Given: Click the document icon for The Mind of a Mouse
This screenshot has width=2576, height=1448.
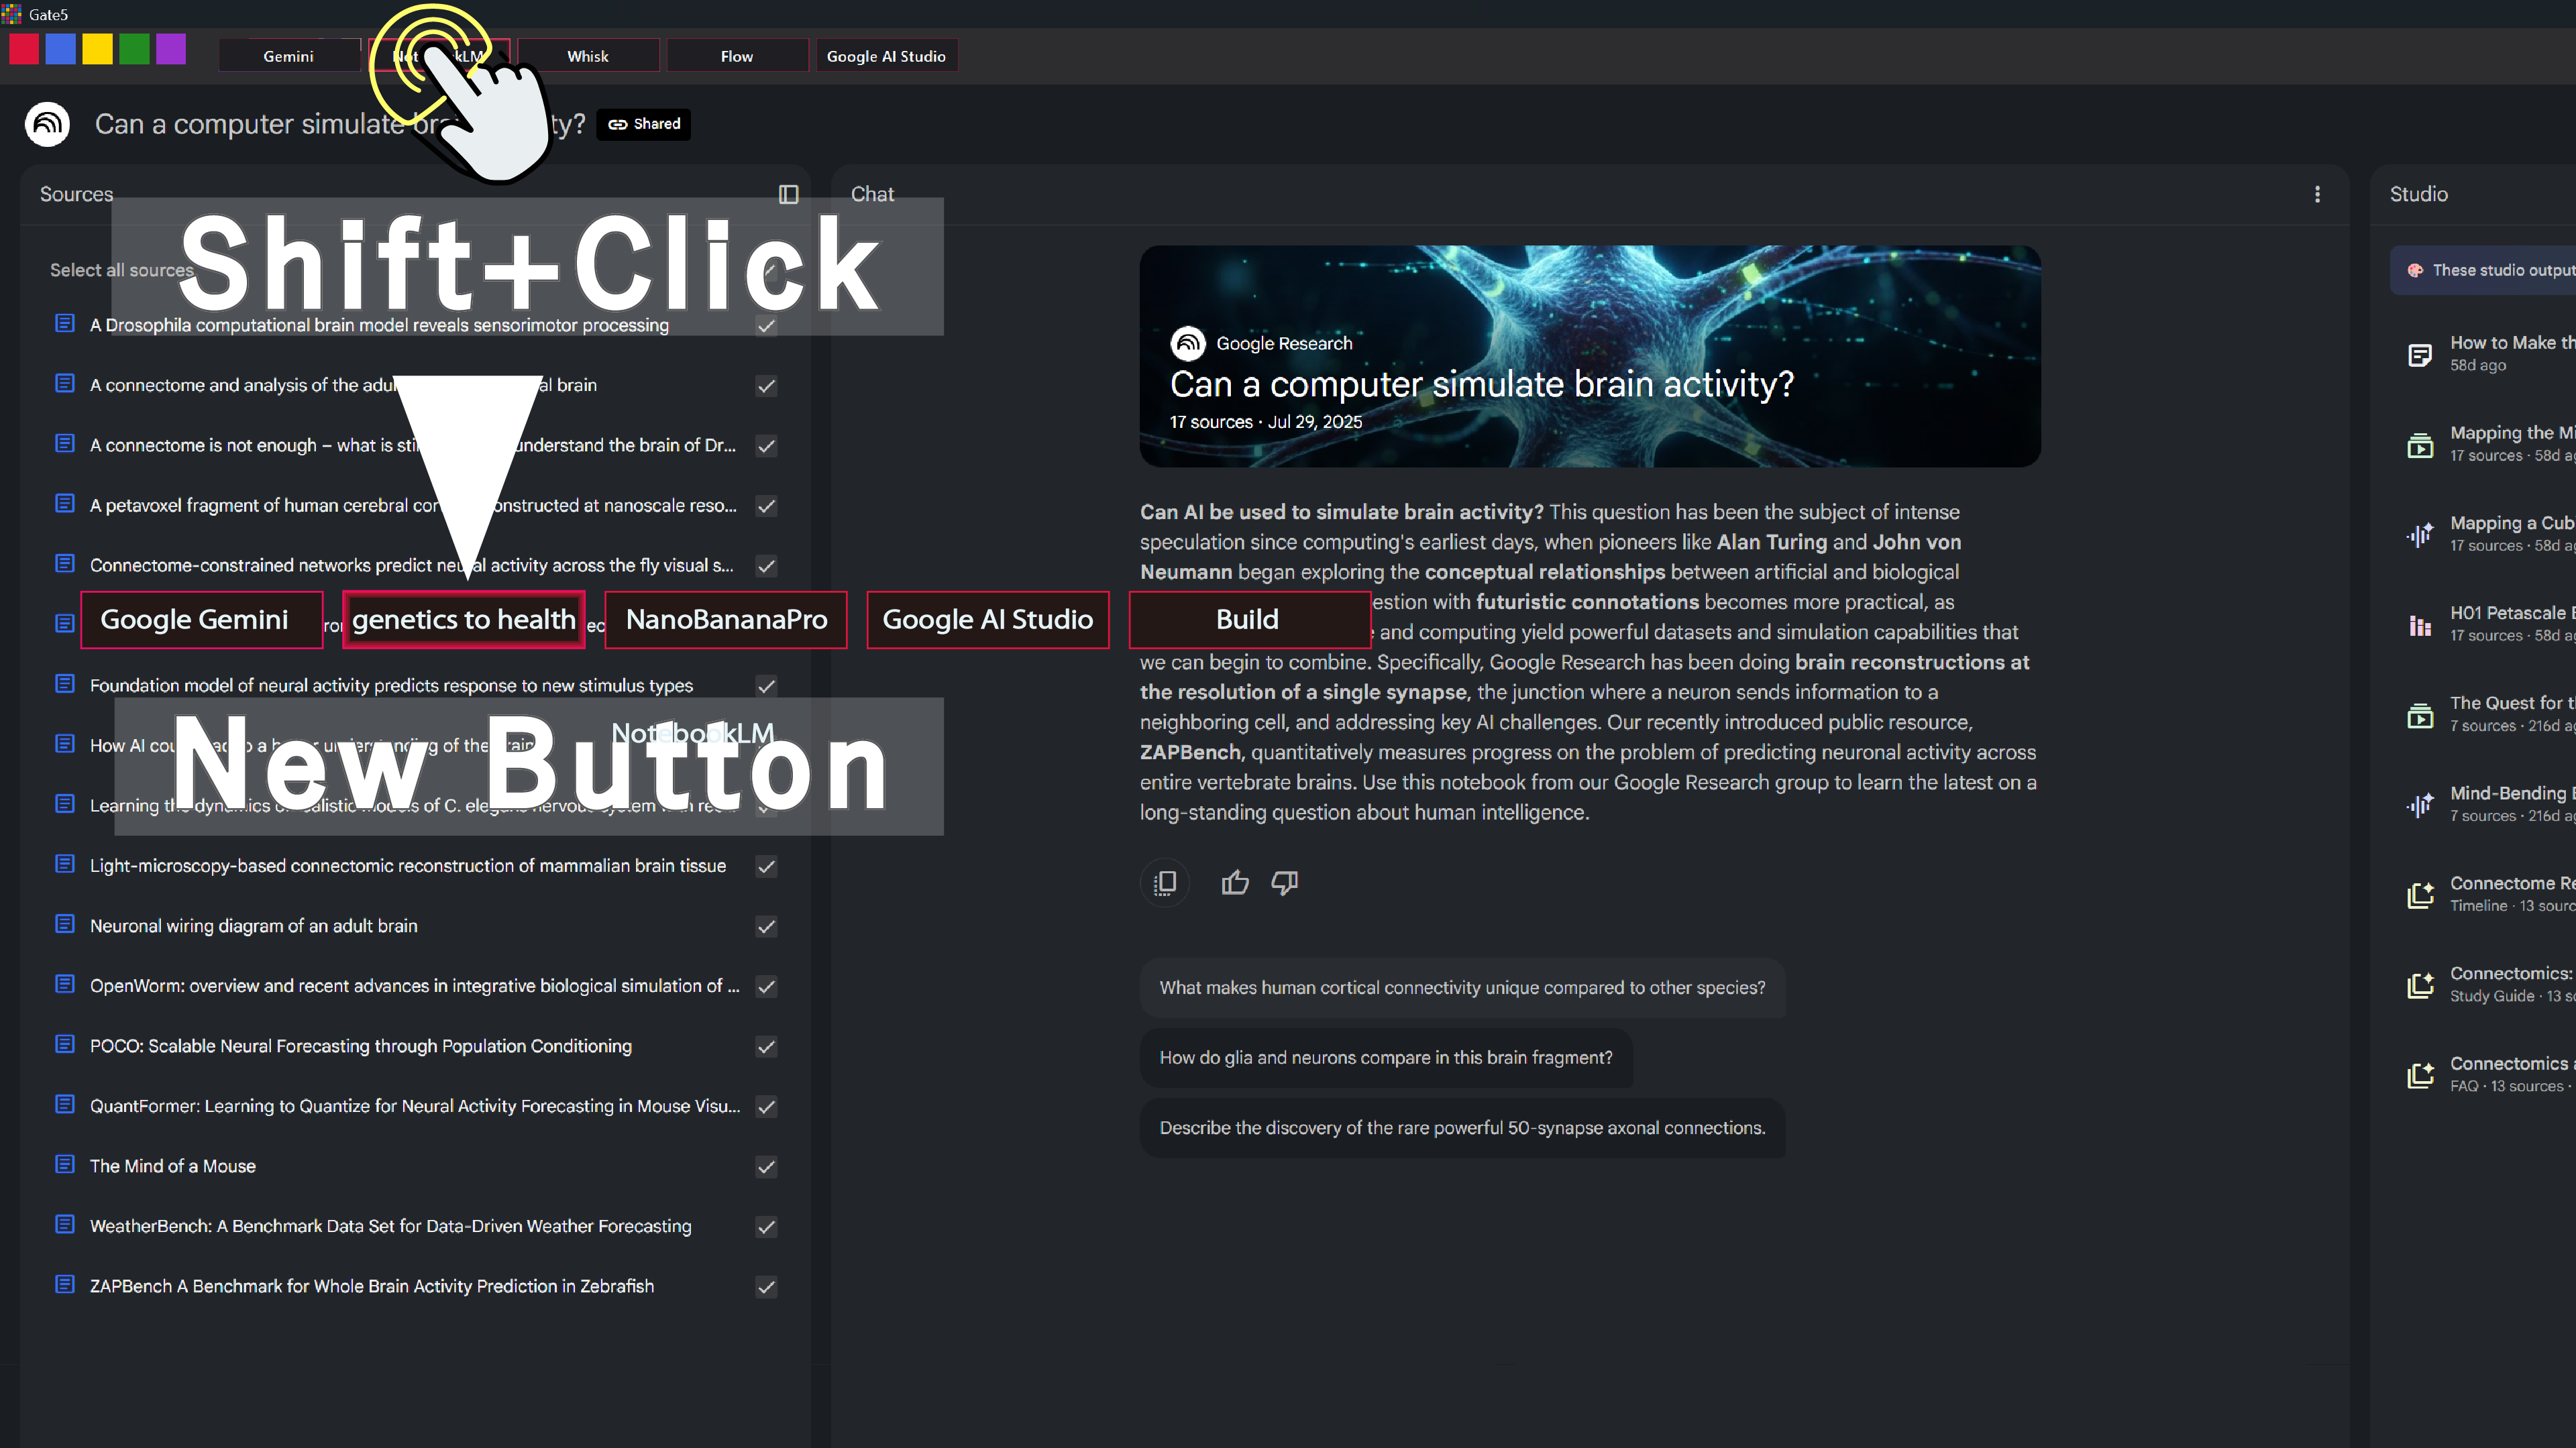Looking at the screenshot, I should click(x=65, y=1164).
